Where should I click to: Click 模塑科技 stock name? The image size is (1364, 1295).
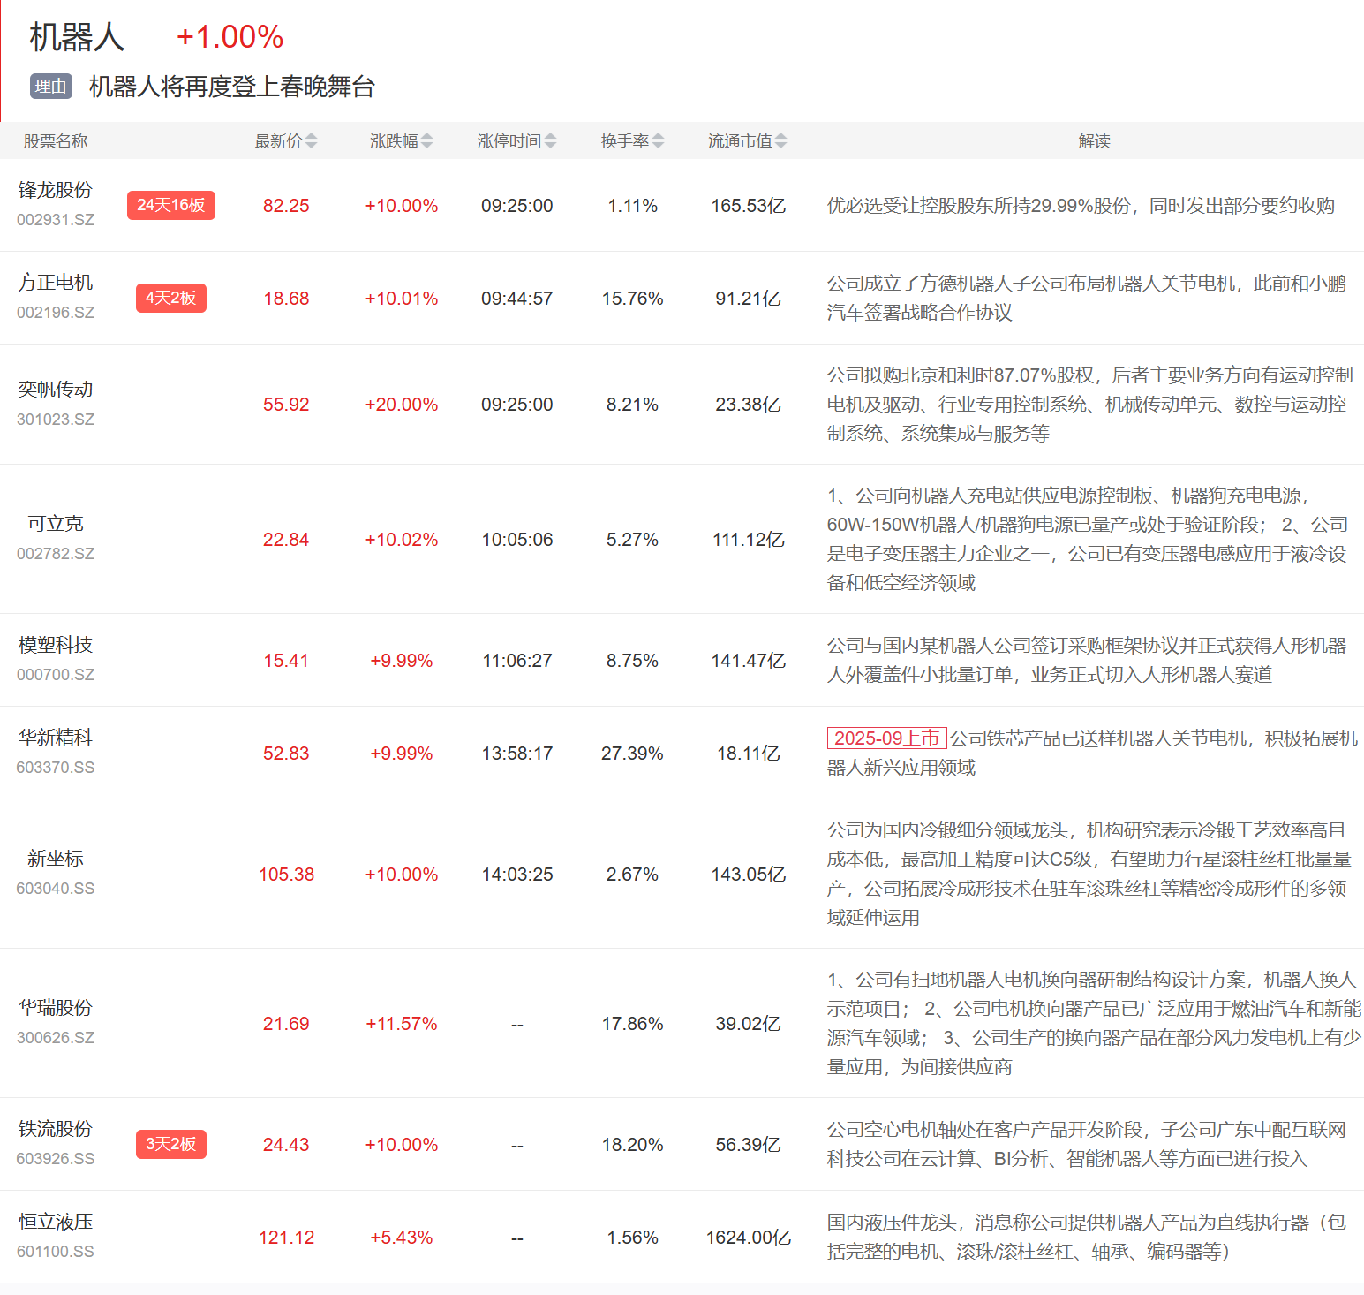coord(56,646)
